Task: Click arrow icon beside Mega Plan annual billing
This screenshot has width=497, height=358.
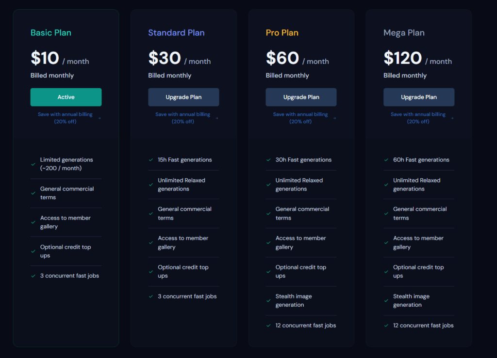Action: 452,118
